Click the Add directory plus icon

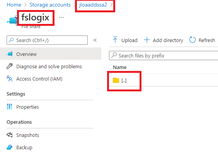(147, 40)
